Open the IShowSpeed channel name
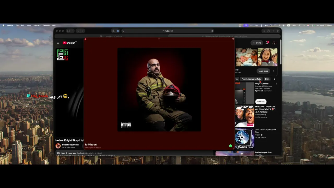334x188 pixels. point(260,115)
